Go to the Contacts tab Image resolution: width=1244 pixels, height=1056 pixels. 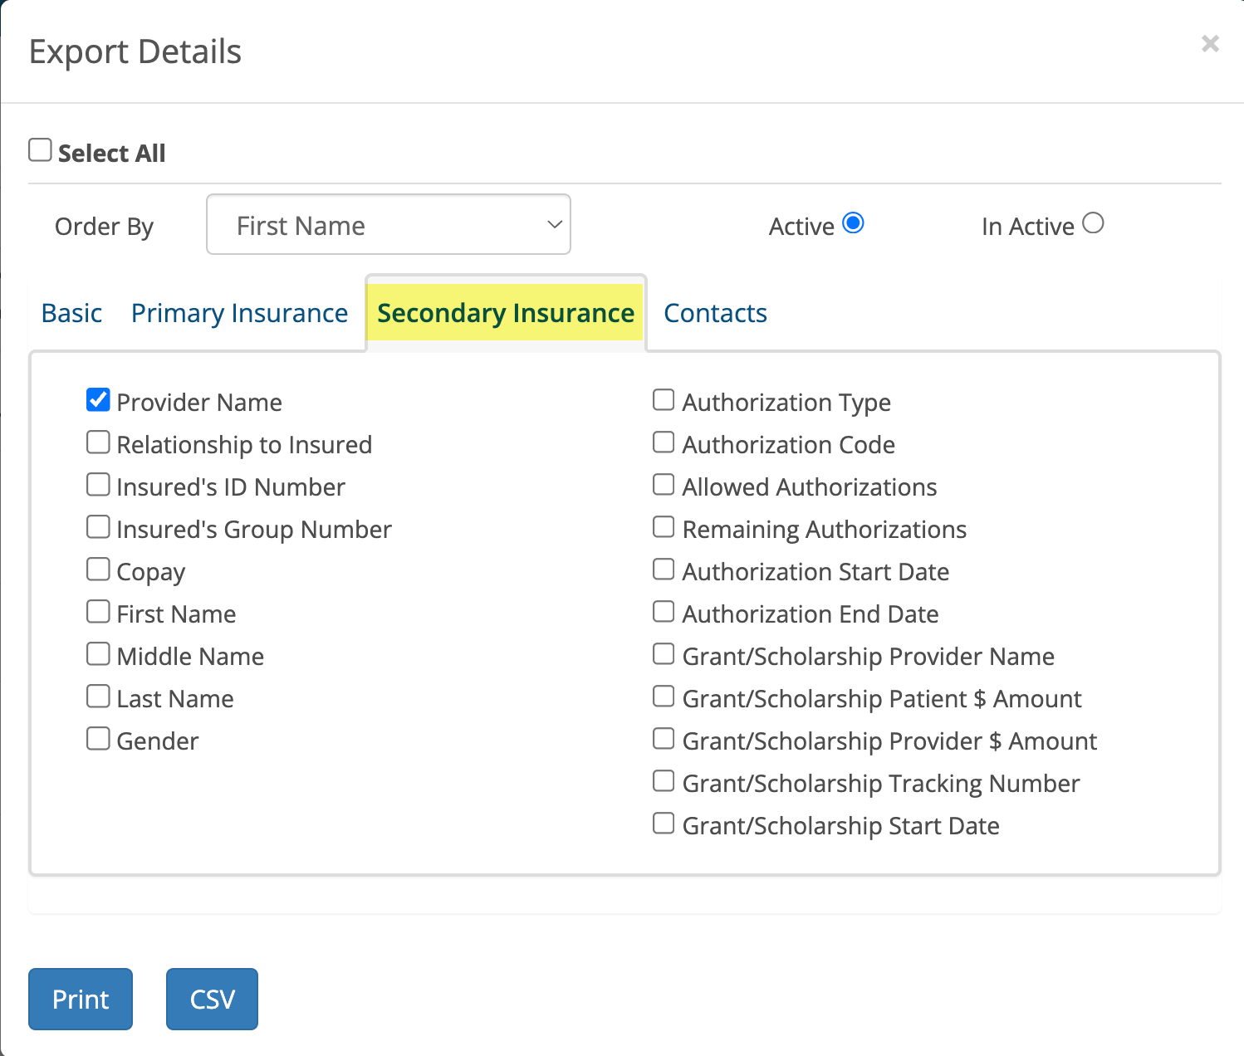[x=715, y=313]
